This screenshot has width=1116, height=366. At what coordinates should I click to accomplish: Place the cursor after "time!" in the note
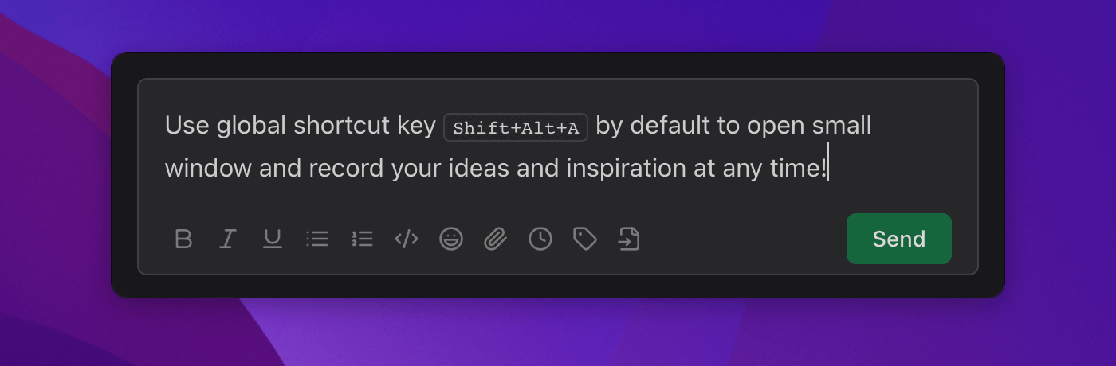point(827,169)
